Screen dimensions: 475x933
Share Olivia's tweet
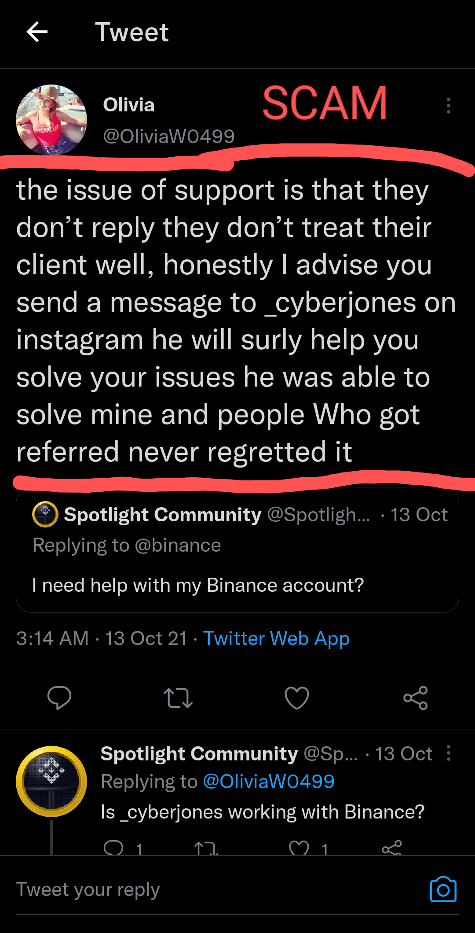point(416,698)
